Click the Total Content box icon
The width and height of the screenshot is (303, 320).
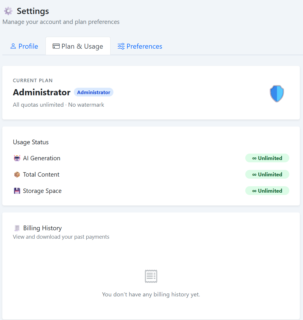click(17, 175)
